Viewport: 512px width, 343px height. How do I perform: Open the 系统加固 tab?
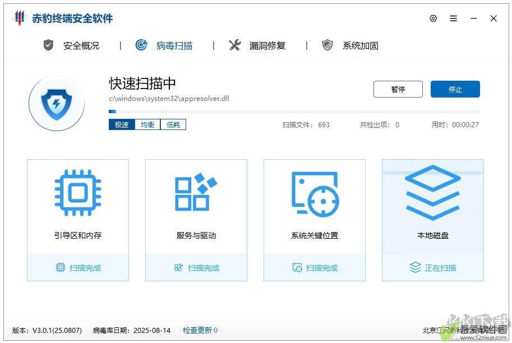[x=361, y=46]
